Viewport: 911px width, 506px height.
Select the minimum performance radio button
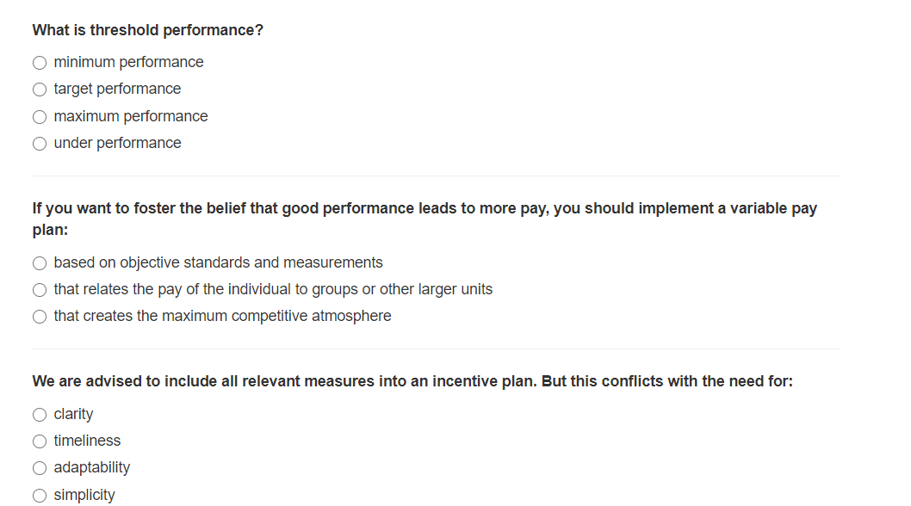point(40,62)
